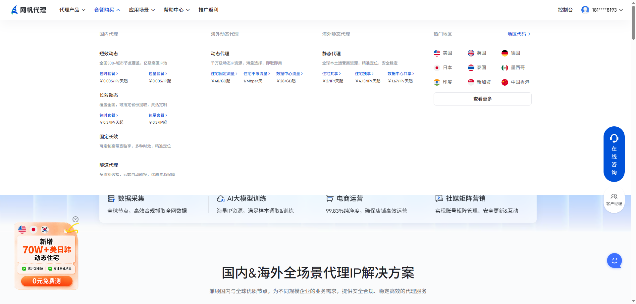Open 固定长效 proxy item
The height and width of the screenshot is (304, 636).
click(109, 137)
